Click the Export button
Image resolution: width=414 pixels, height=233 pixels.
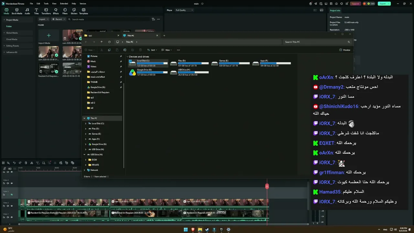pos(384,4)
